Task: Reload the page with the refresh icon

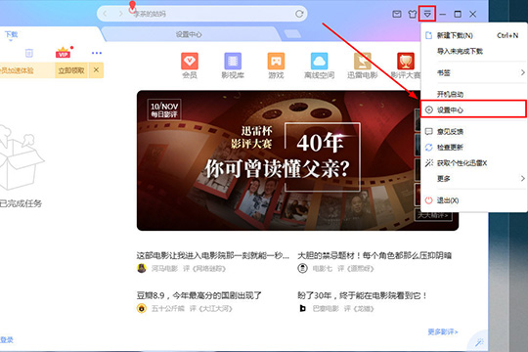Action: click(299, 14)
